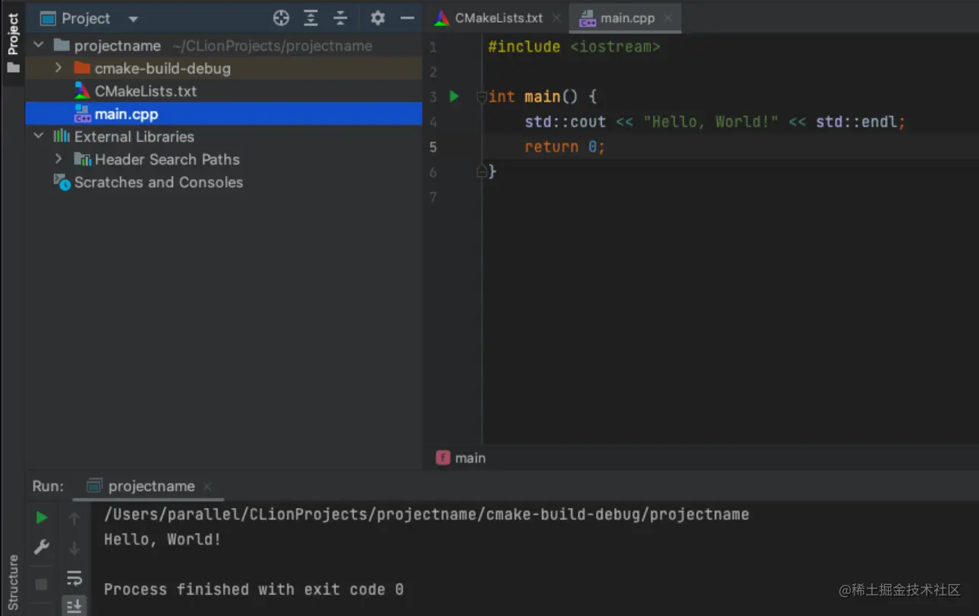
Task: Rerun program with green play icon
Action: click(42, 517)
